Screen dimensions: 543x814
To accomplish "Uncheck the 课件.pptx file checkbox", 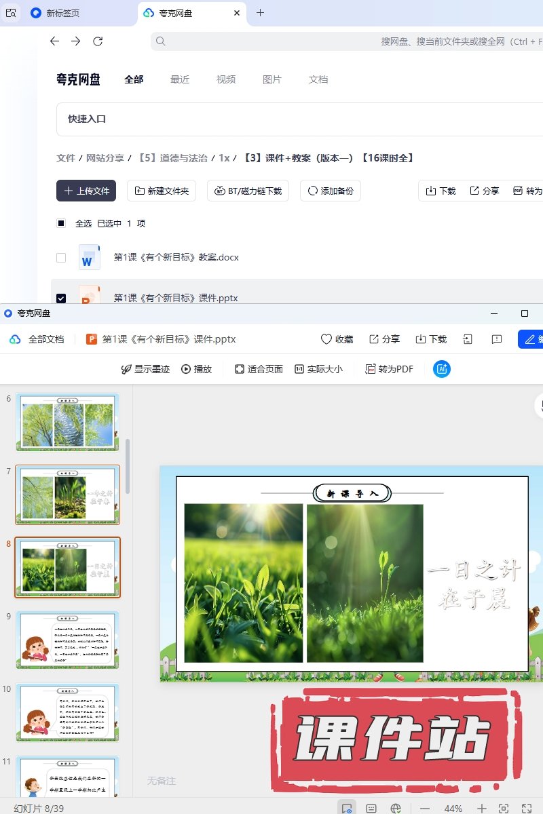I will (61, 298).
